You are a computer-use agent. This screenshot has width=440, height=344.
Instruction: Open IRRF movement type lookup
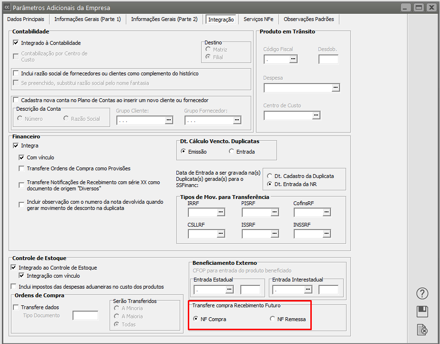point(221,212)
